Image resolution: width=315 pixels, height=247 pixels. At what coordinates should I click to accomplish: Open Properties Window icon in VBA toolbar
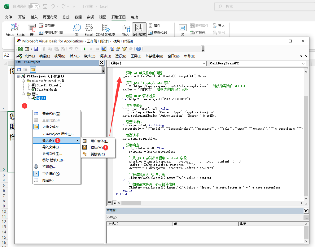click(118, 49)
